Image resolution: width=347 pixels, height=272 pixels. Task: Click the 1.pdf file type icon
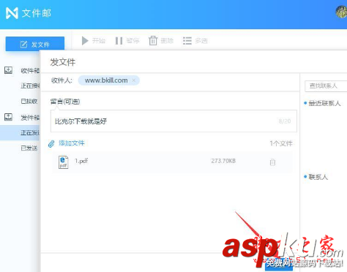point(63,162)
